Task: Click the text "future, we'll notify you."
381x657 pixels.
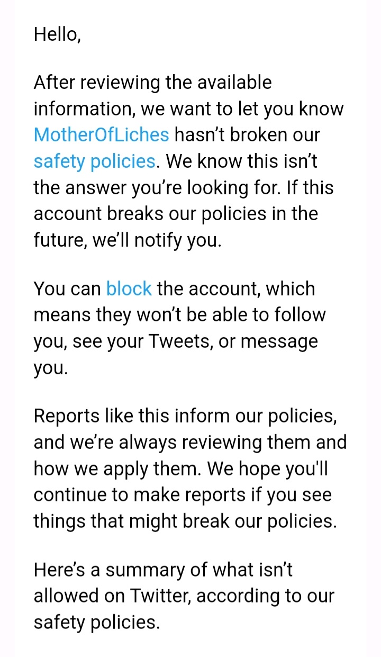Action: (128, 240)
